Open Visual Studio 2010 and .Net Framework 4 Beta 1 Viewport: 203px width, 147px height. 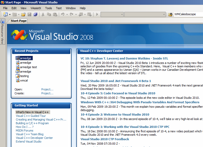click(x=116, y=81)
